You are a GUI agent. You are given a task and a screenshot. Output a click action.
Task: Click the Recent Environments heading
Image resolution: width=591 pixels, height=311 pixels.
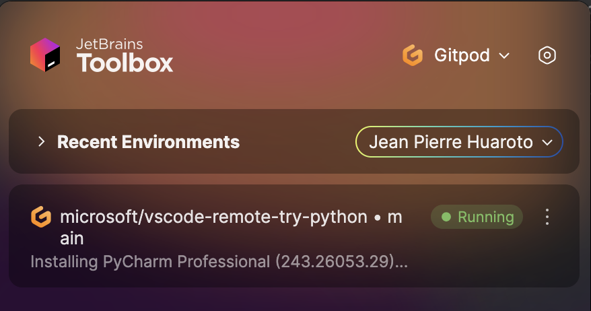coord(148,142)
